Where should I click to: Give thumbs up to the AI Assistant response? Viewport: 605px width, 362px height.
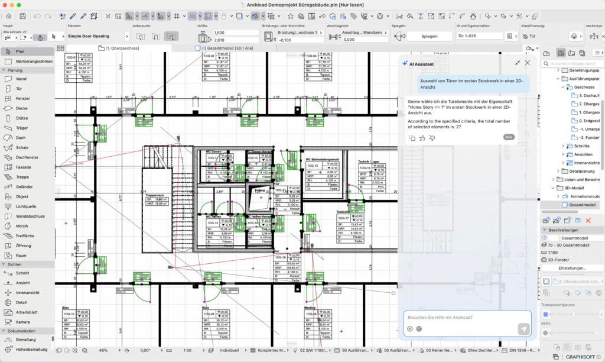[x=422, y=138]
